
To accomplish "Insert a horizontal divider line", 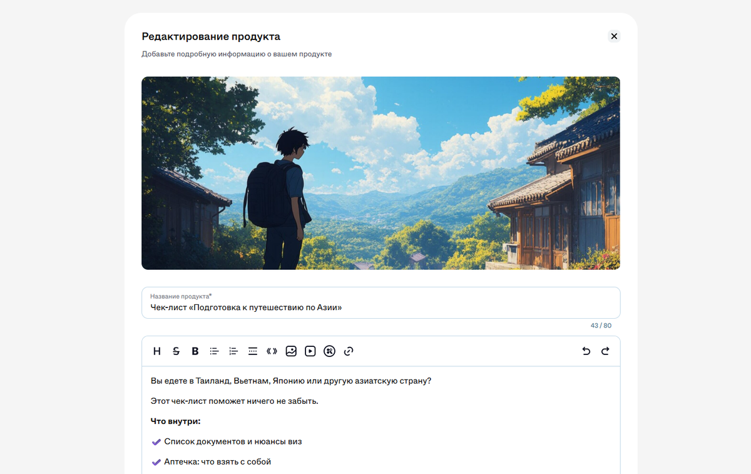I will point(253,351).
